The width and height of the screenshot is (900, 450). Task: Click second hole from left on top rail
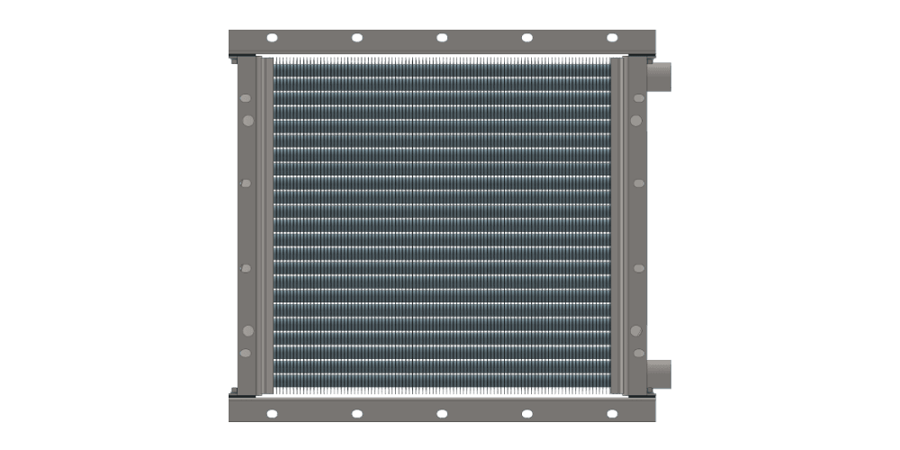pyautogui.click(x=356, y=38)
